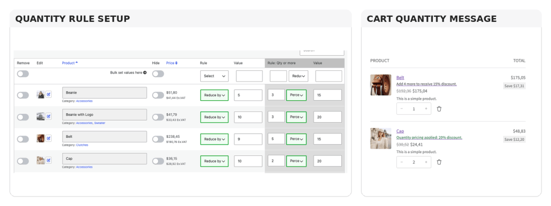The image size is (551, 206).
Task: Sort by Product column arrow
Action: pos(76,63)
